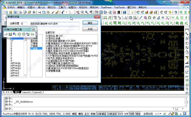Viewport: 191px width, 117px height.
Task: Switch to the Layout1 tab
Action: 26,92
